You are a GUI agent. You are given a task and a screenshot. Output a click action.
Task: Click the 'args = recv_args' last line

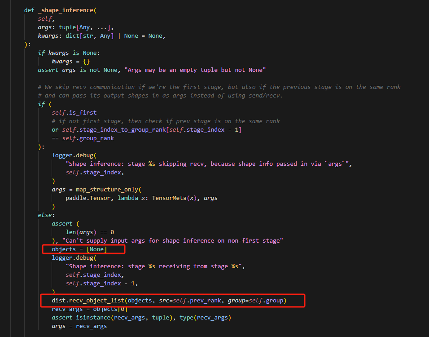(x=79, y=326)
